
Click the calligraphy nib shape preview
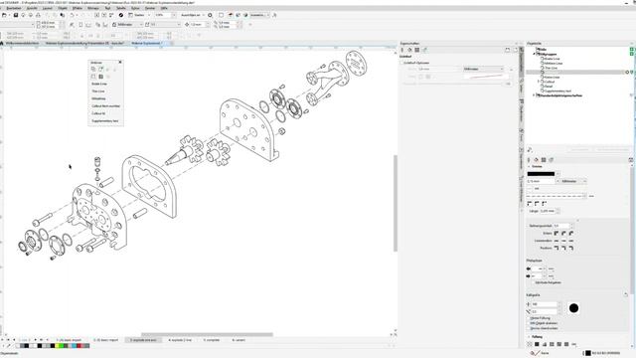(x=573, y=308)
